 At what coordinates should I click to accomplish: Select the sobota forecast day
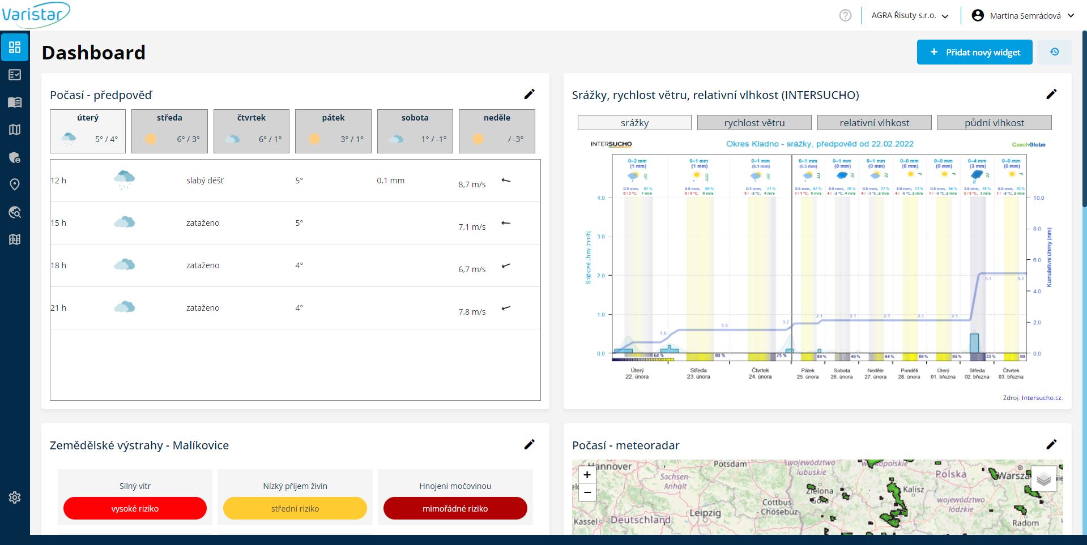click(x=415, y=131)
